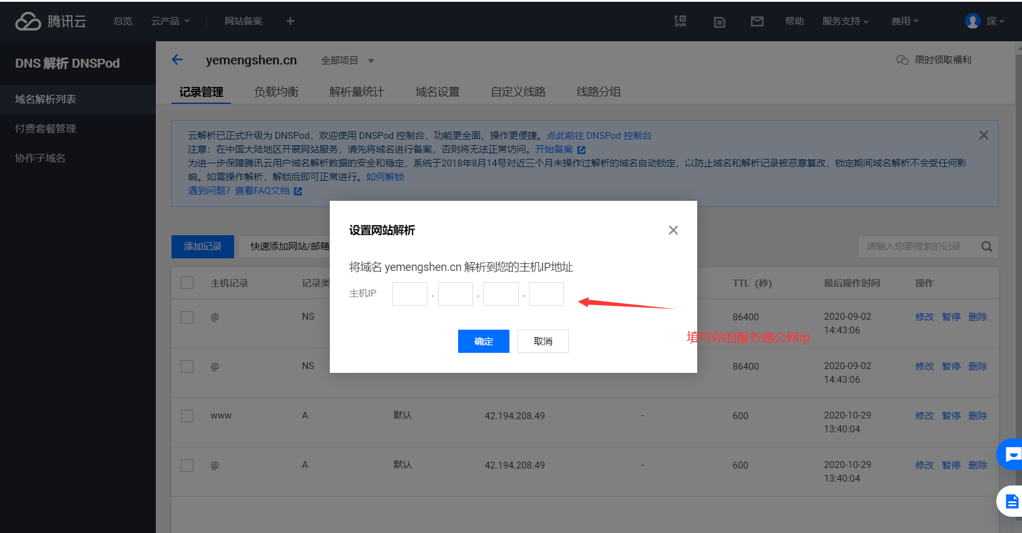Expand the 费用 dropdown
1022x533 pixels.
905,21
